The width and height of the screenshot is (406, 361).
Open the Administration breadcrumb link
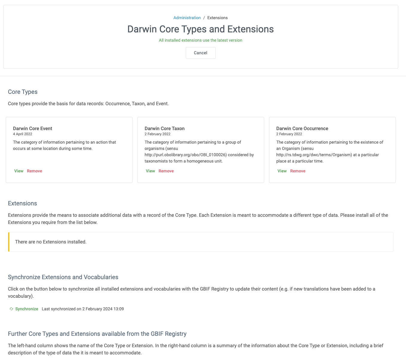pyautogui.click(x=187, y=18)
